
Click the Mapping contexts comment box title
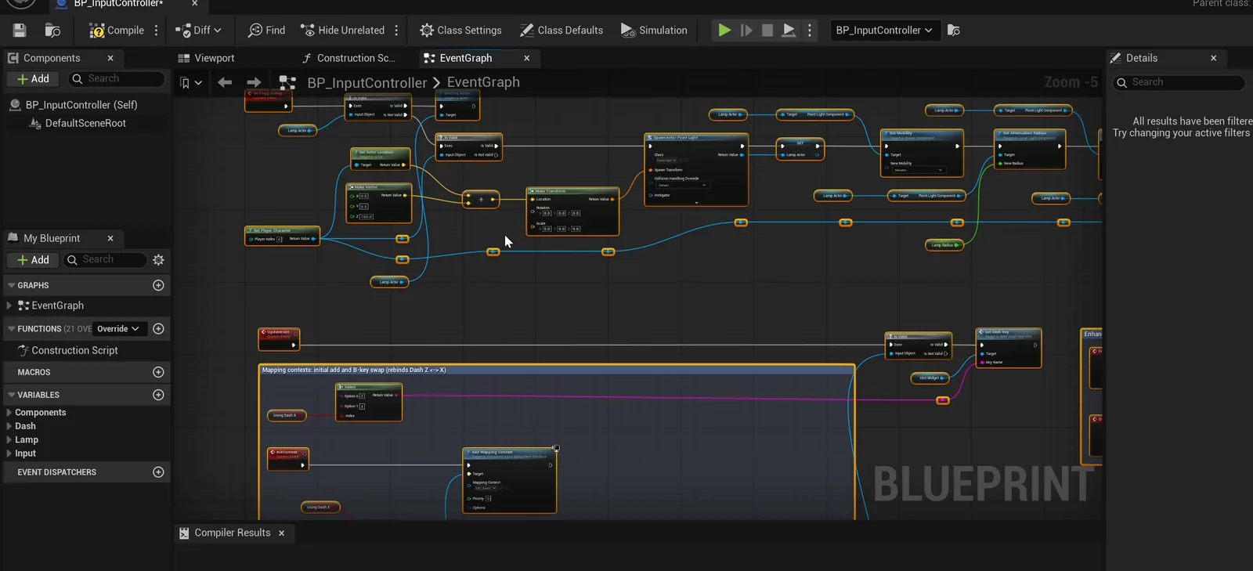354,370
